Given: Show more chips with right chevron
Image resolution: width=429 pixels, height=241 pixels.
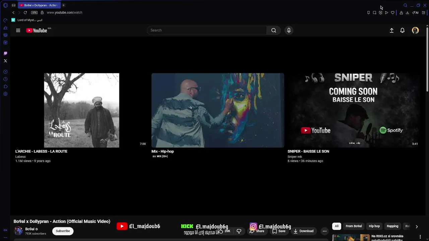Looking at the screenshot, I should point(417,227).
